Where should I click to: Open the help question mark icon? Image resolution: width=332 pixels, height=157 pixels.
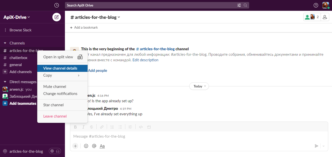coord(316,5)
